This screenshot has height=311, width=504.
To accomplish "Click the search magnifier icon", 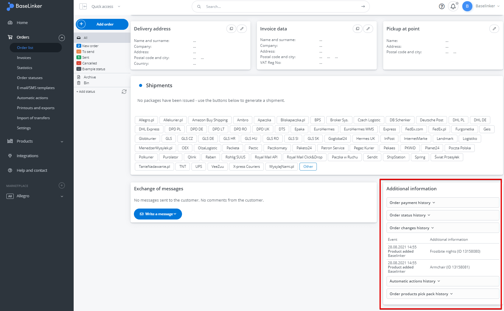I will 199,6.
